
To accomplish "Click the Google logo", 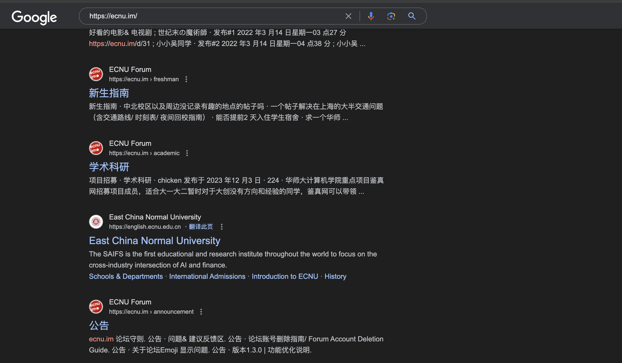I will [x=34, y=17].
